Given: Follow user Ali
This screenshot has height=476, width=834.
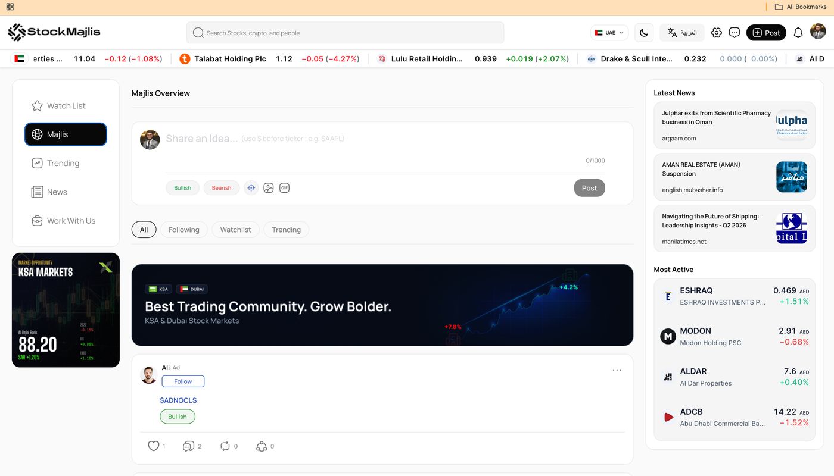Looking at the screenshot, I should click(x=183, y=381).
